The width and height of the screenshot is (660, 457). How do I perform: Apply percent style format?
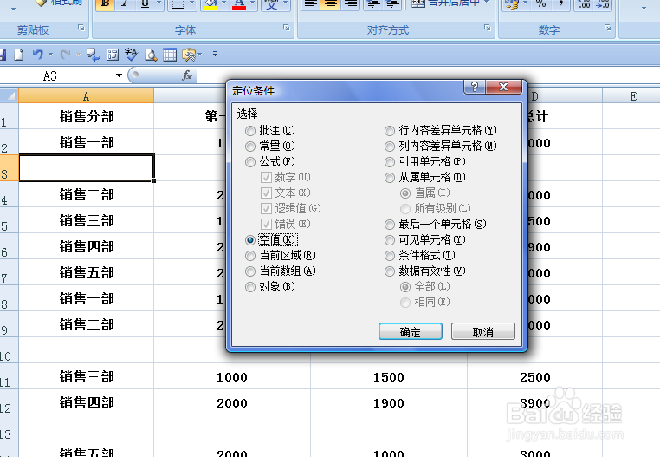[x=541, y=4]
